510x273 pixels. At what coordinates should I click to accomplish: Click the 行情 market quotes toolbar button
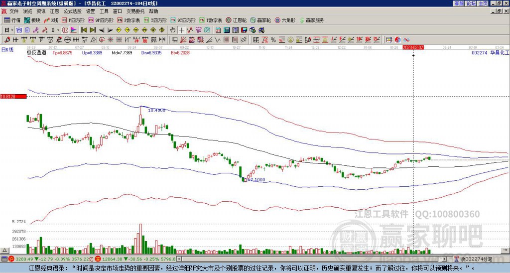[x=12, y=20]
